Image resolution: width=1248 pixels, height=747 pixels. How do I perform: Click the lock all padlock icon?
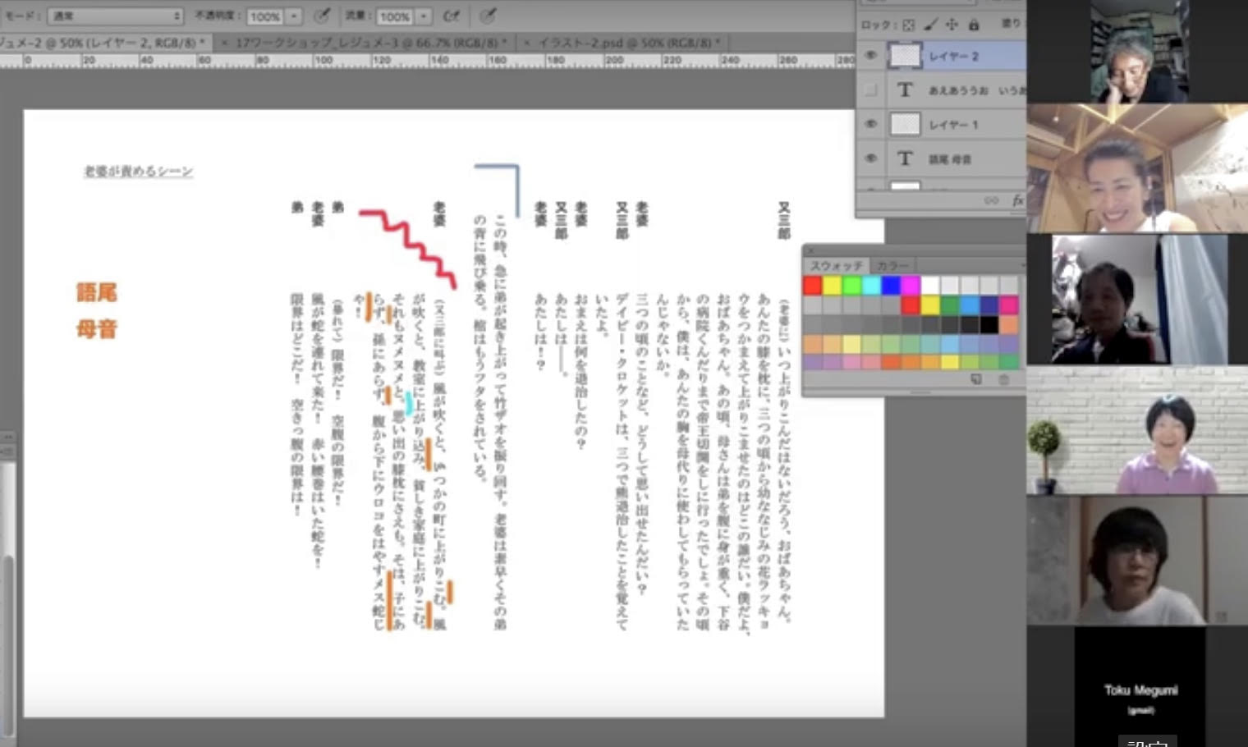pyautogui.click(x=974, y=25)
